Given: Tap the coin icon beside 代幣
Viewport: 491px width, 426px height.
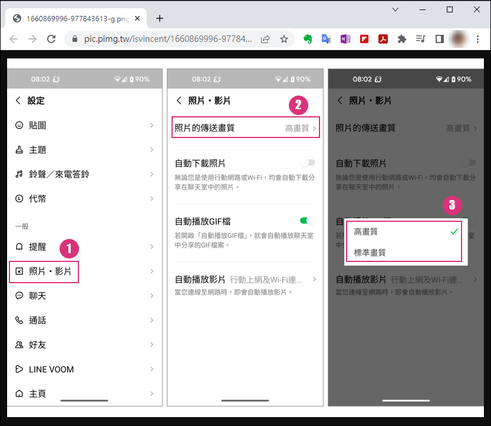Looking at the screenshot, I should tap(19, 198).
